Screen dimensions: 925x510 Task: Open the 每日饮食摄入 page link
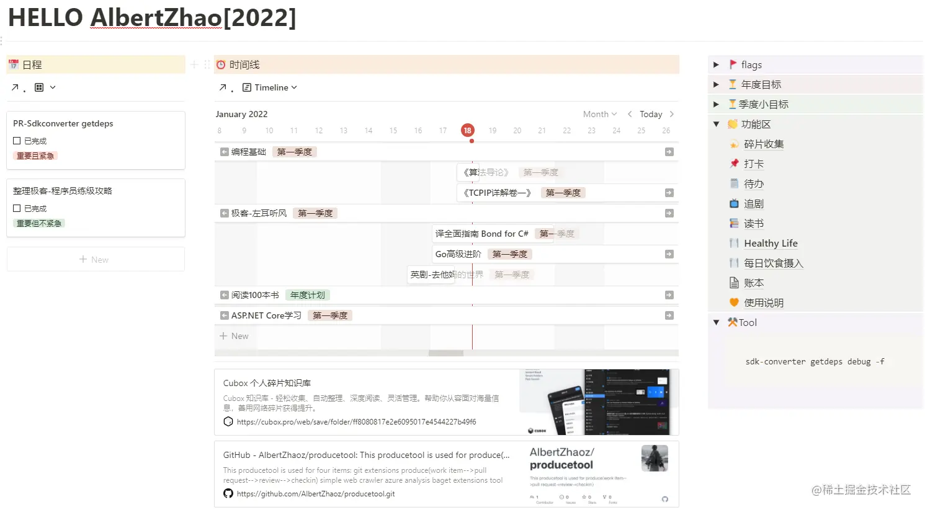point(774,263)
